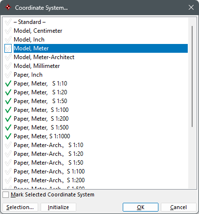
Task: Select the Model, Inch list item
Action: coord(29,40)
